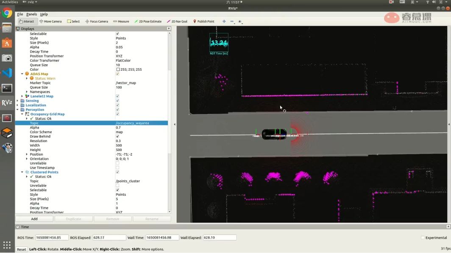Activate the Move Camera tool

[x=50, y=21]
